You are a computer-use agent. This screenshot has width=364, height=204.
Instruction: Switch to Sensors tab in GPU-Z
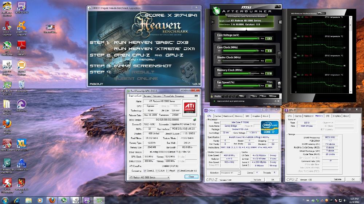147,96
